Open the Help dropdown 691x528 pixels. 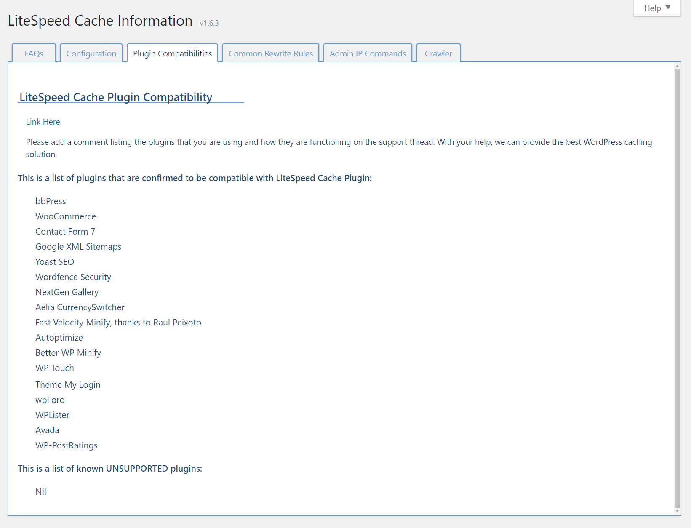pyautogui.click(x=657, y=8)
